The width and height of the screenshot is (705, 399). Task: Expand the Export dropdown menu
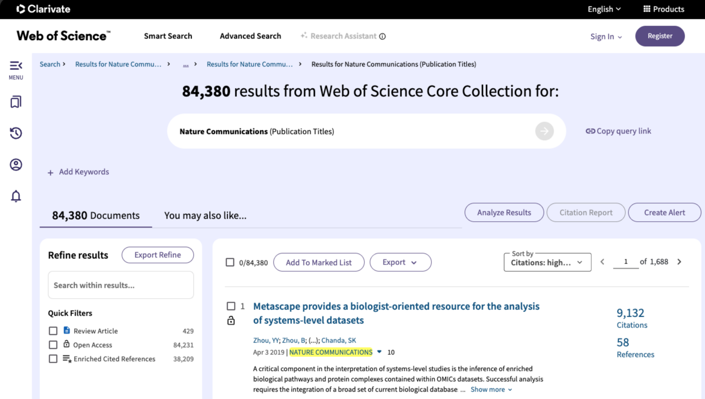[x=400, y=262]
